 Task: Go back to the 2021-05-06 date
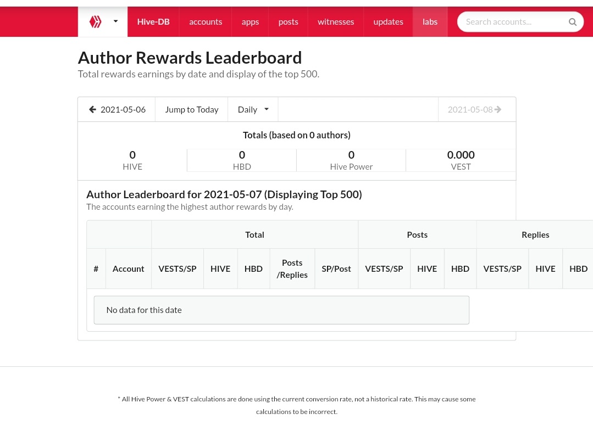pyautogui.click(x=117, y=110)
